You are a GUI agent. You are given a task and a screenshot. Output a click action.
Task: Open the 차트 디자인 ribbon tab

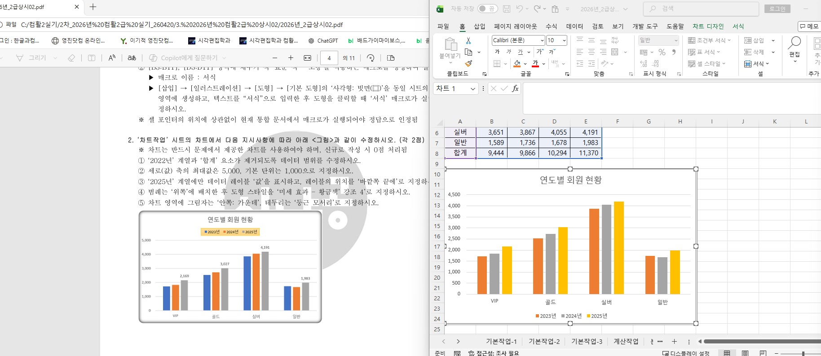click(708, 26)
